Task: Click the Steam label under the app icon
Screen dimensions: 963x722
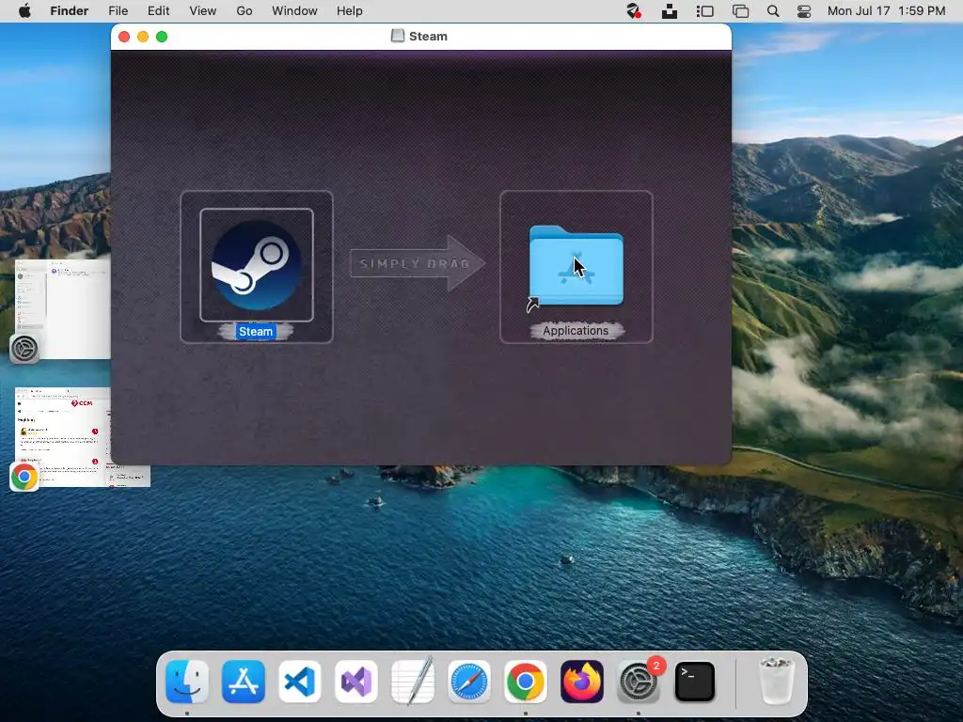Action: [x=256, y=332]
